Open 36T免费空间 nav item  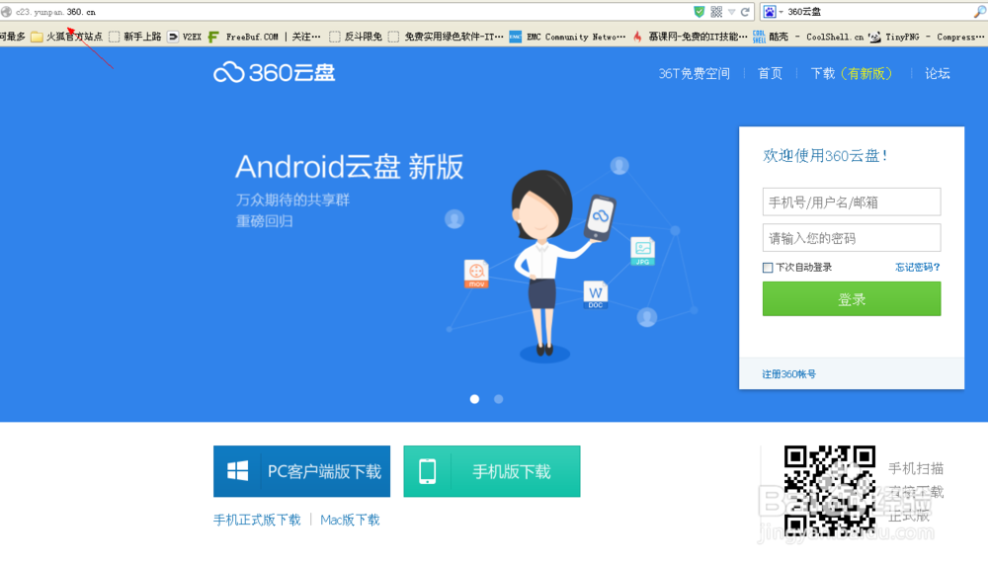click(x=694, y=74)
